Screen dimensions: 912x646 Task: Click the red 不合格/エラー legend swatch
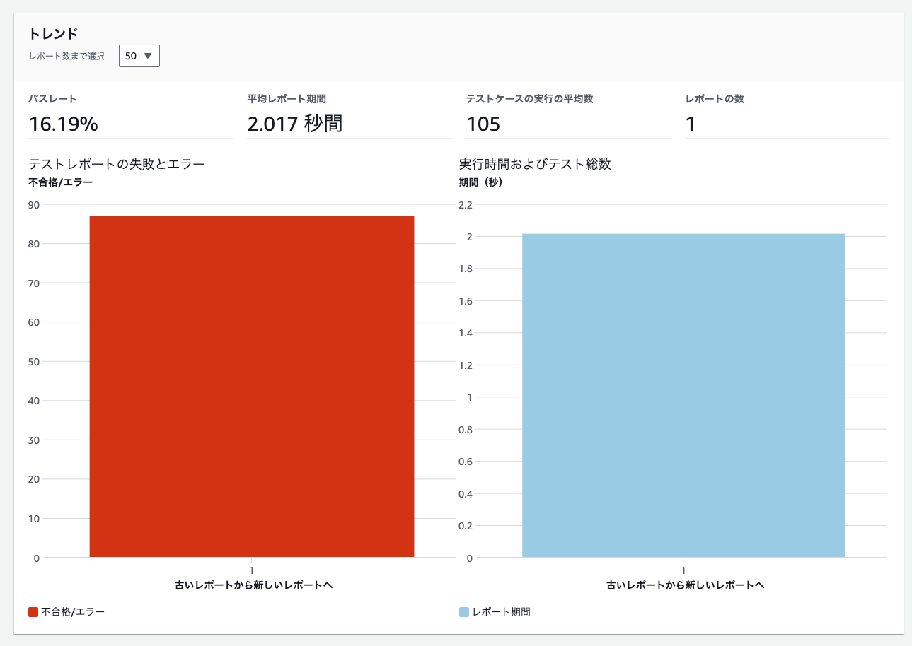point(33,612)
